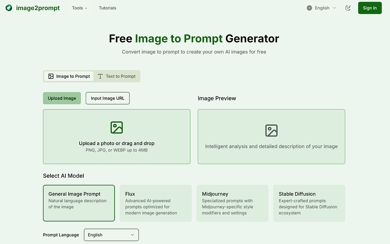Click the upload photo icon
The height and width of the screenshot is (244, 390).
(117, 128)
